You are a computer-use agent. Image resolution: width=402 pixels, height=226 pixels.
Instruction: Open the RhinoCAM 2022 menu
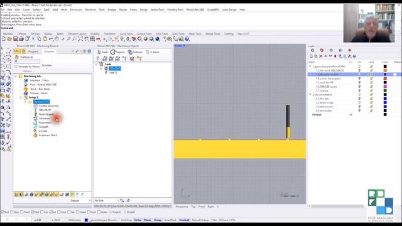tap(195, 9)
